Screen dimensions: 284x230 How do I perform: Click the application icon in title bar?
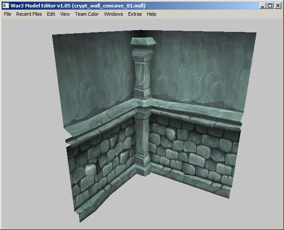6,6
